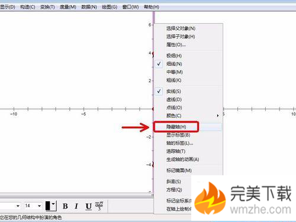Toggle underline with the U icon
The height and width of the screenshot is (222, 296).
[x=89, y=206]
